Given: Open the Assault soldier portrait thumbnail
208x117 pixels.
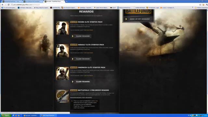Looking at the screenshot, I should pos(62,51).
